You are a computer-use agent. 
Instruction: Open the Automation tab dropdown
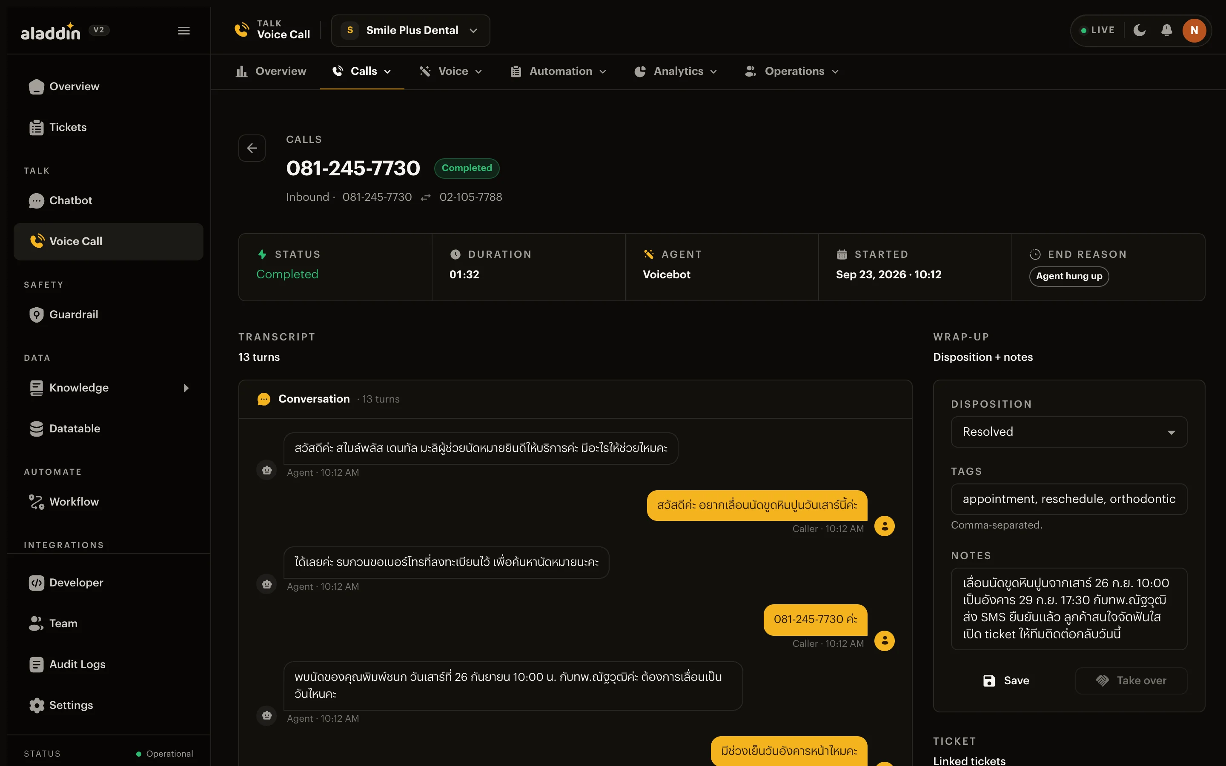click(x=558, y=71)
